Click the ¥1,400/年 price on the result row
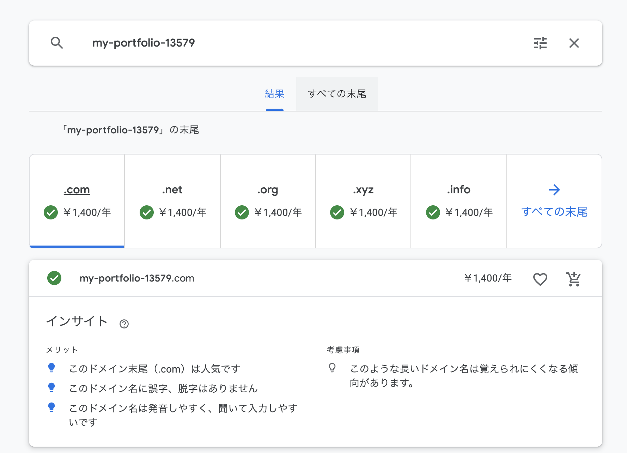This screenshot has width=627, height=453. 488,278
